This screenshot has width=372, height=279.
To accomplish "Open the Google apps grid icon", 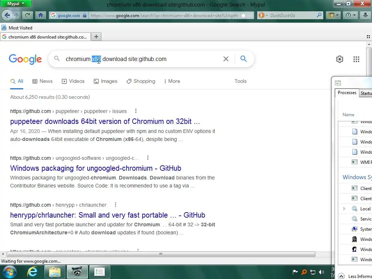I will click(356, 59).
